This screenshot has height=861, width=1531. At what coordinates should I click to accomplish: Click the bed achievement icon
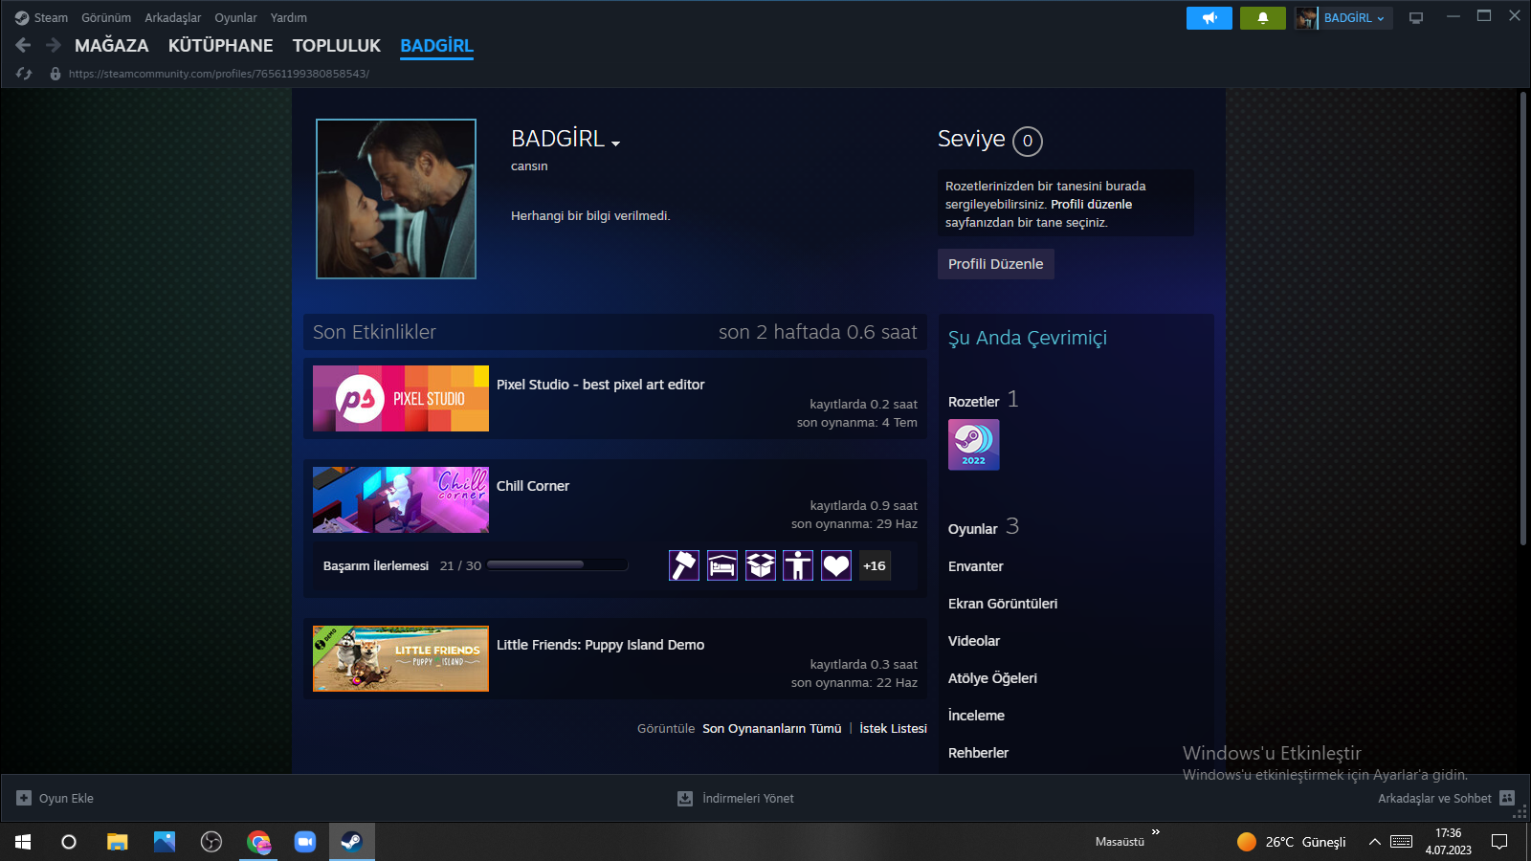pyautogui.click(x=722, y=565)
